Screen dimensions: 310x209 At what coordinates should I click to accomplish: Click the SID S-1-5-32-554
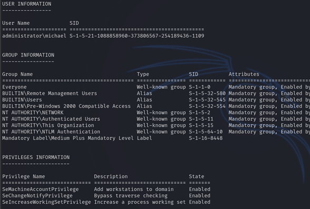(207, 106)
